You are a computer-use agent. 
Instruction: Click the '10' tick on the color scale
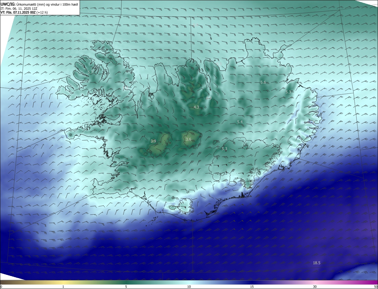pos(189,287)
